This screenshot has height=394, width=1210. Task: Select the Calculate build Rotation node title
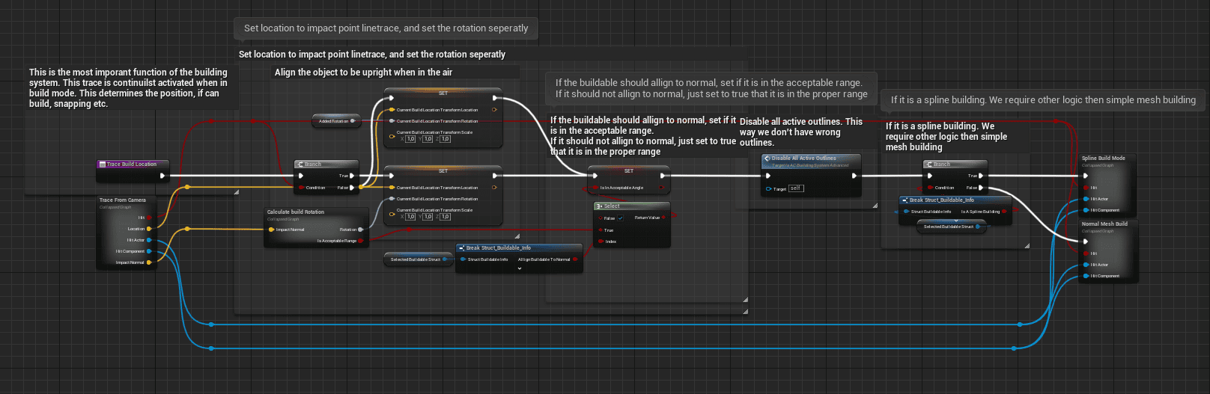click(296, 212)
